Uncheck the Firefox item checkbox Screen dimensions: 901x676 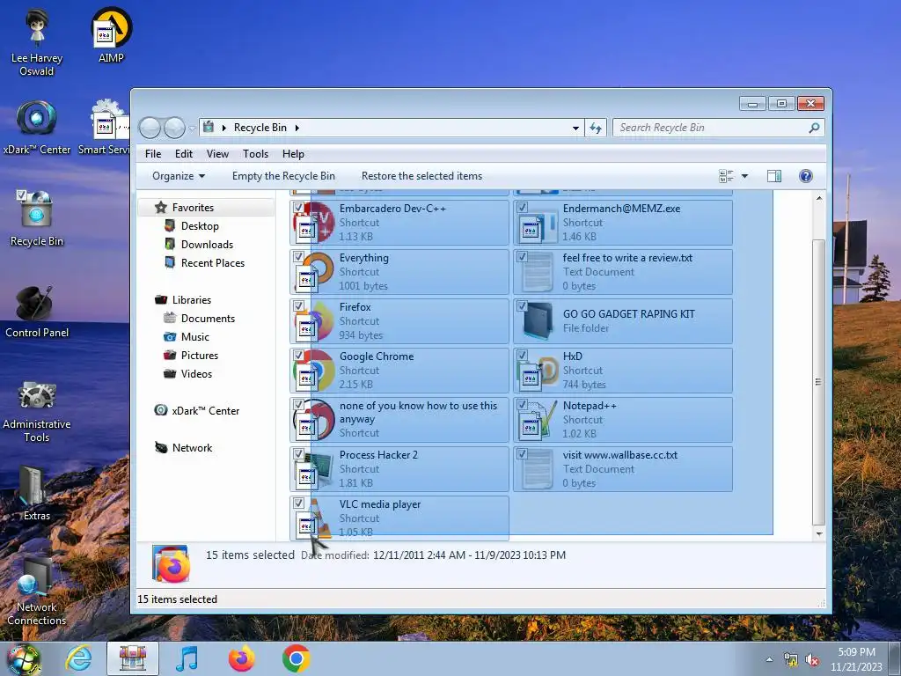click(298, 306)
